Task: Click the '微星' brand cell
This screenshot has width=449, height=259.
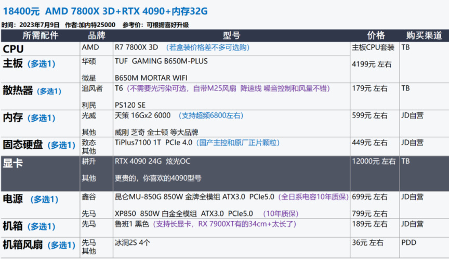Action: 89,77
